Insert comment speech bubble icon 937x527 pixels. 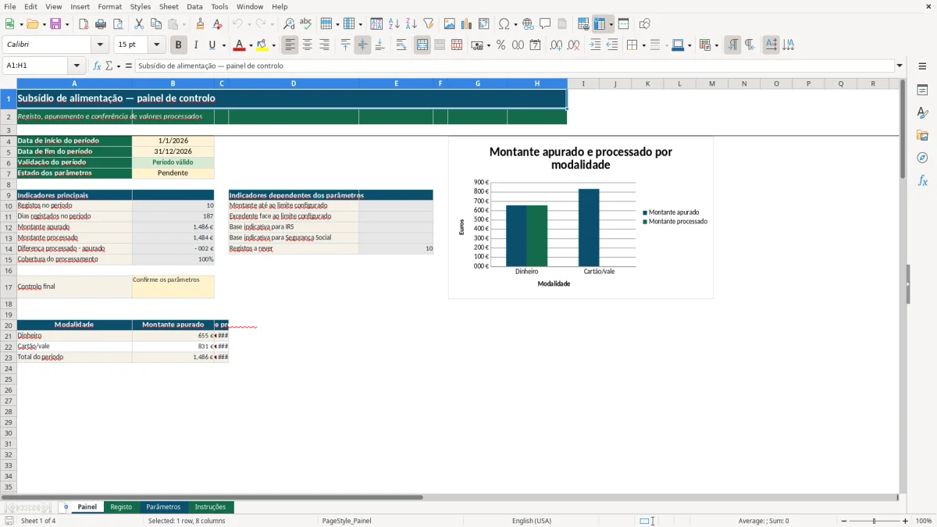click(x=545, y=24)
